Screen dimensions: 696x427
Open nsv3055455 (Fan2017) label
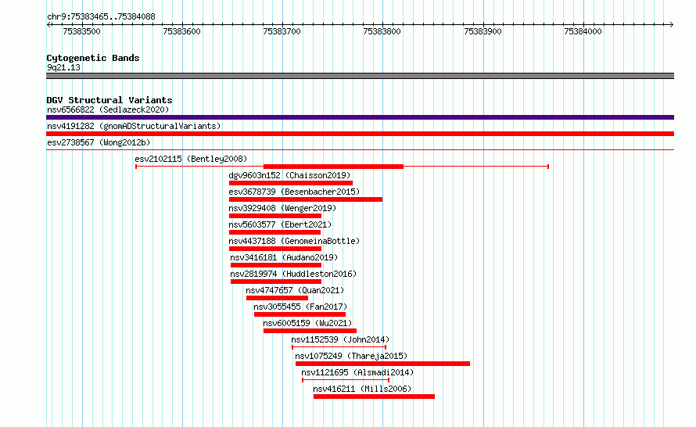click(x=300, y=307)
